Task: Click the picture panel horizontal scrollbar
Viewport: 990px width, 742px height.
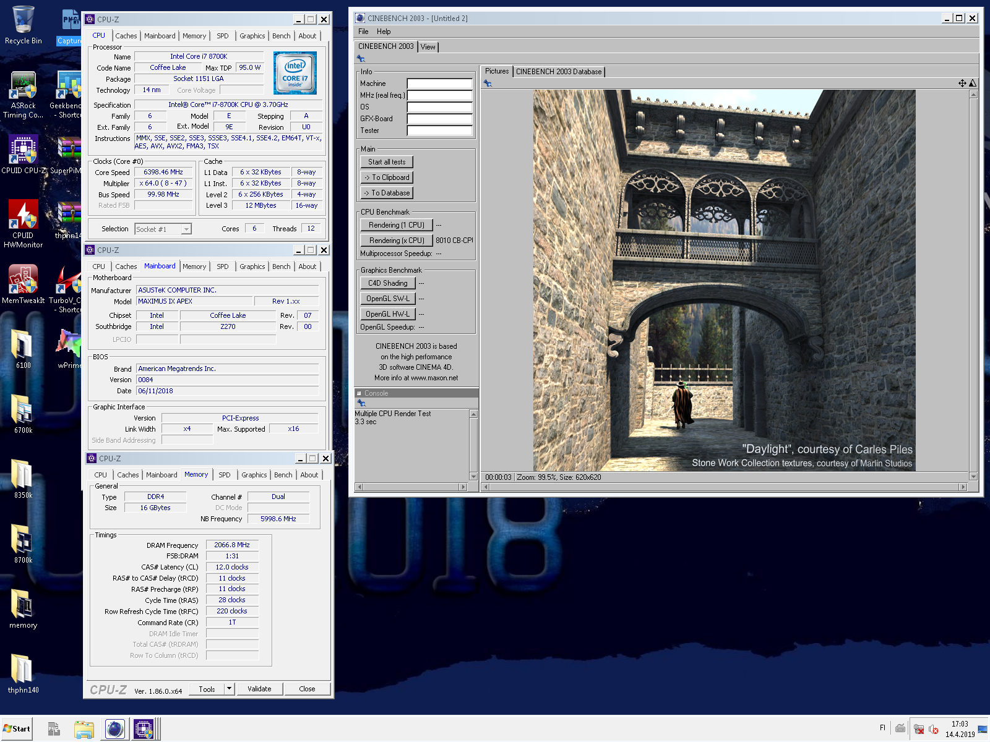Action: pos(725,487)
